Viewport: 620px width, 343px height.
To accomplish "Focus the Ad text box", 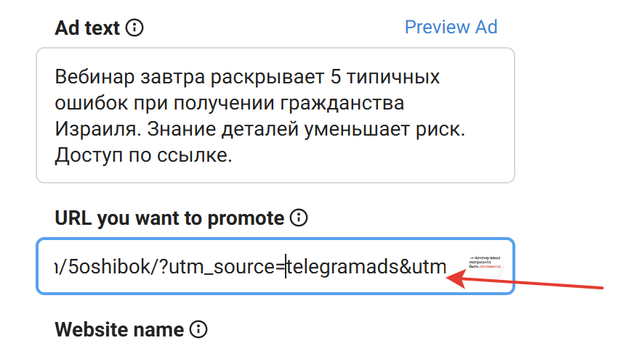I will click(275, 116).
